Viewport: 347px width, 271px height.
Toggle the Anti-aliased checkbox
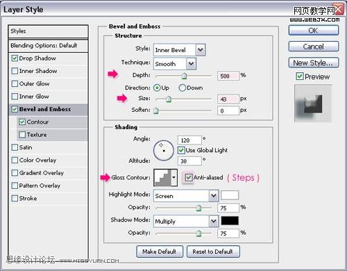[189, 178]
